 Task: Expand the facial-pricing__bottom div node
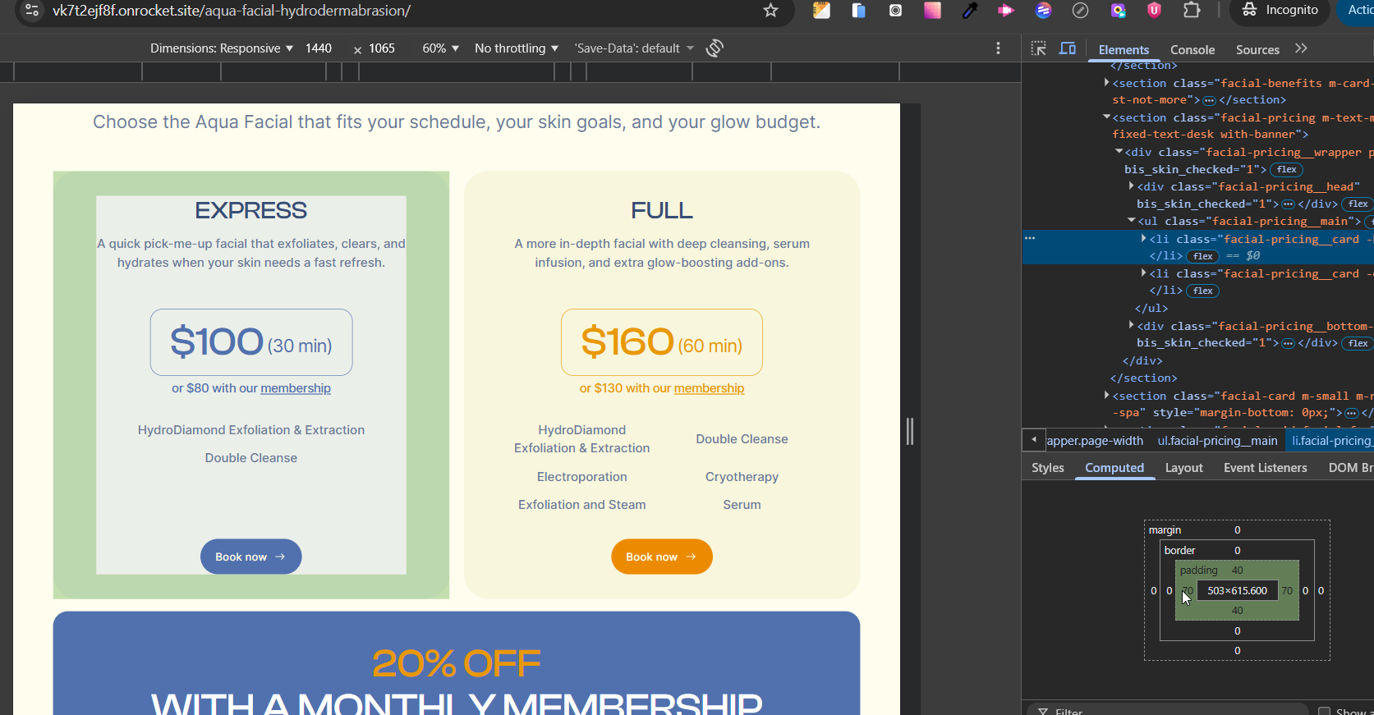[x=1132, y=326]
